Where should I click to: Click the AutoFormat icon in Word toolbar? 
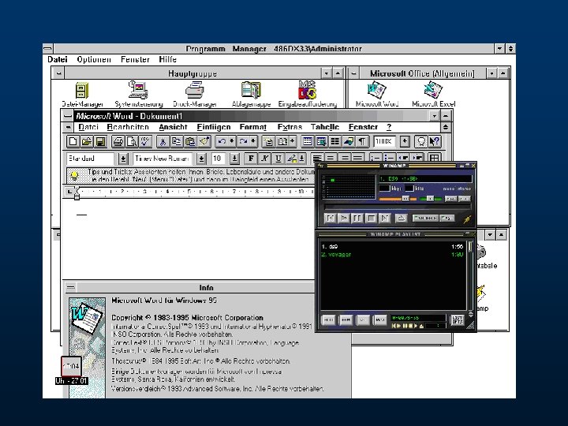[268, 141]
